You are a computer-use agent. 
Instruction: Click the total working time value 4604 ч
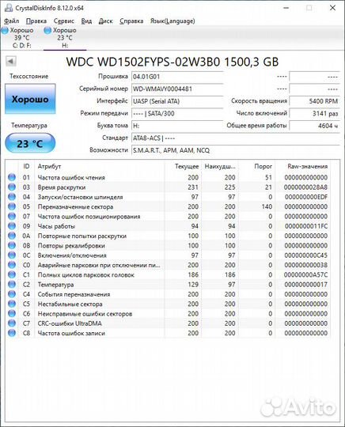pos(314,126)
